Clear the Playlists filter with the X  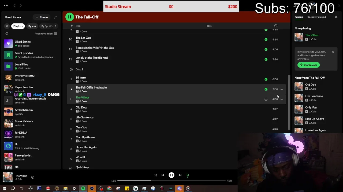[7, 26]
